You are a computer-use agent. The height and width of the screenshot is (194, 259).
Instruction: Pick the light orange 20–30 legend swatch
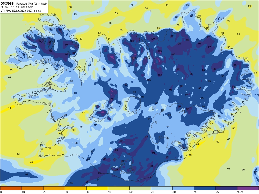coord(54,188)
